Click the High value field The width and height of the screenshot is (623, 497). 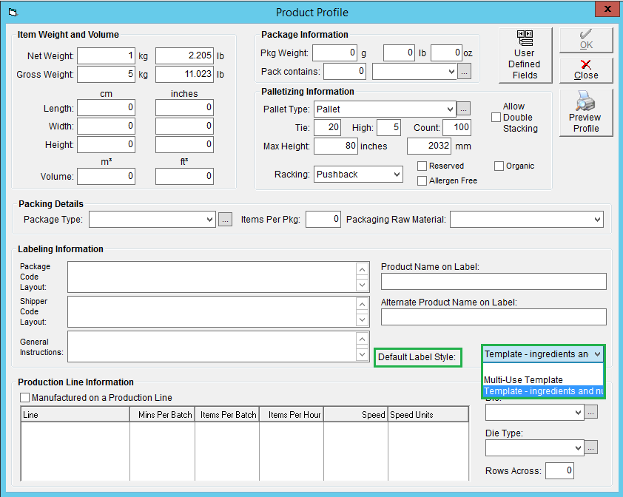[x=388, y=127]
